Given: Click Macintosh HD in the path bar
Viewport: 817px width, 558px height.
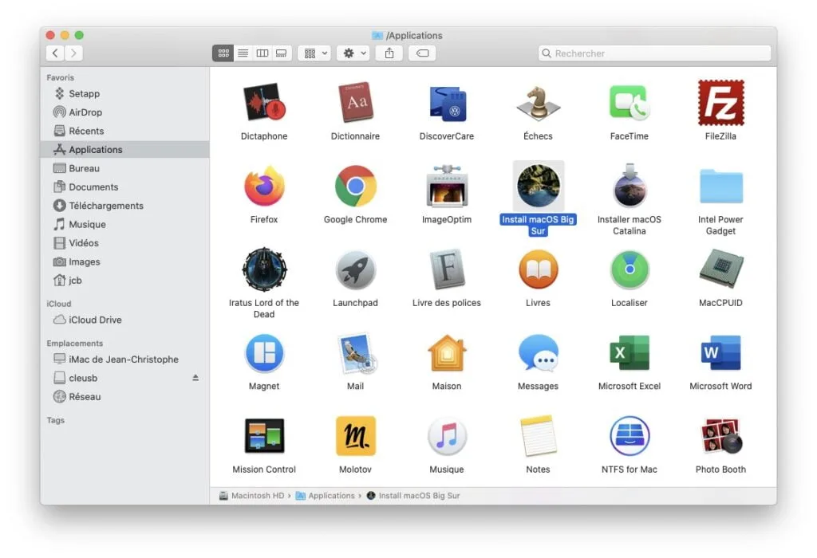Looking at the screenshot, I should click(251, 496).
